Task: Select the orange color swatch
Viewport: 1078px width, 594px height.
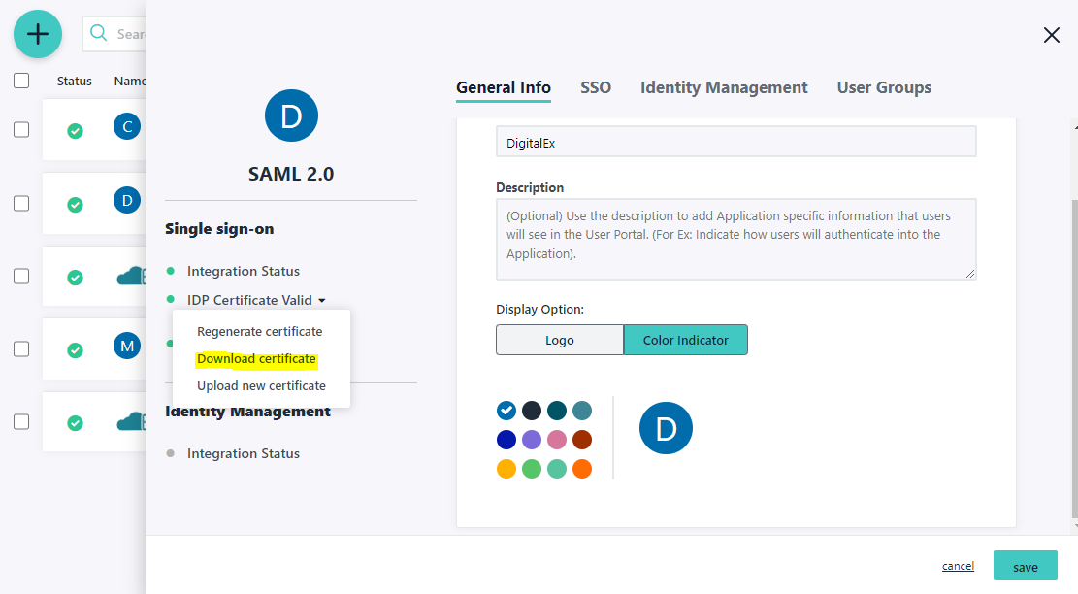Action: [x=582, y=470]
